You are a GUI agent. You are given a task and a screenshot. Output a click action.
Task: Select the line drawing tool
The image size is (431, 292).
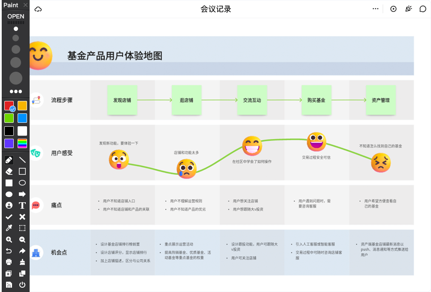coord(22,160)
